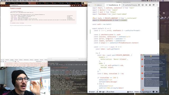Click 'const auth = new Auth()' code line
This screenshot has height=95, width=169.
[102, 24]
